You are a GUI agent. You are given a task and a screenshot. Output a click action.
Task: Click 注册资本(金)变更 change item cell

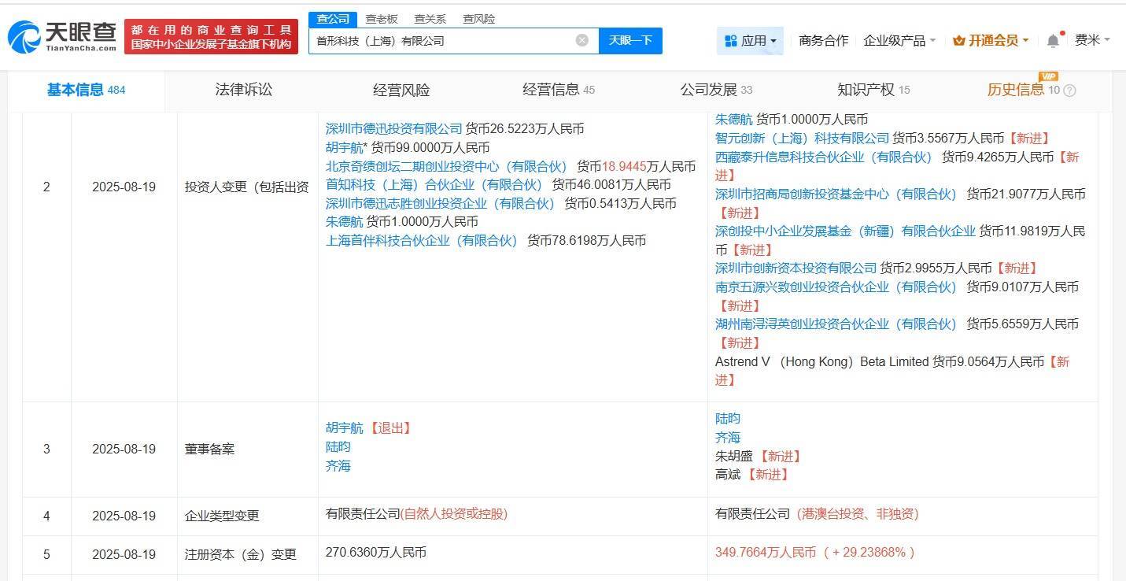pyautogui.click(x=241, y=555)
